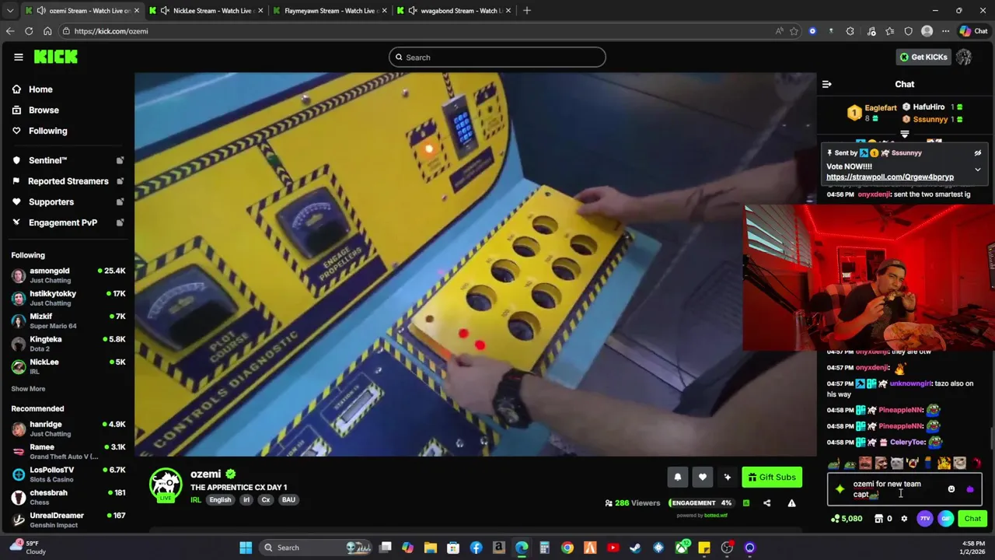This screenshot has height=560, width=995.
Task: Open the strawpoll link in pinned message
Action: click(889, 177)
